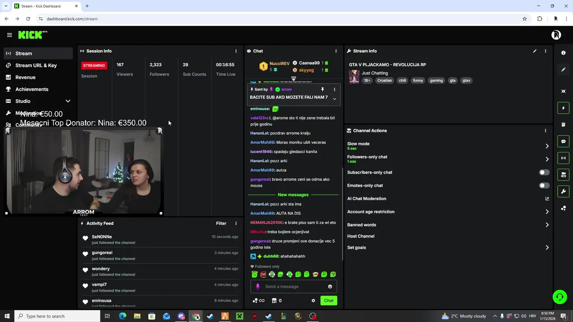Open Account age restriction arrow

(547, 212)
